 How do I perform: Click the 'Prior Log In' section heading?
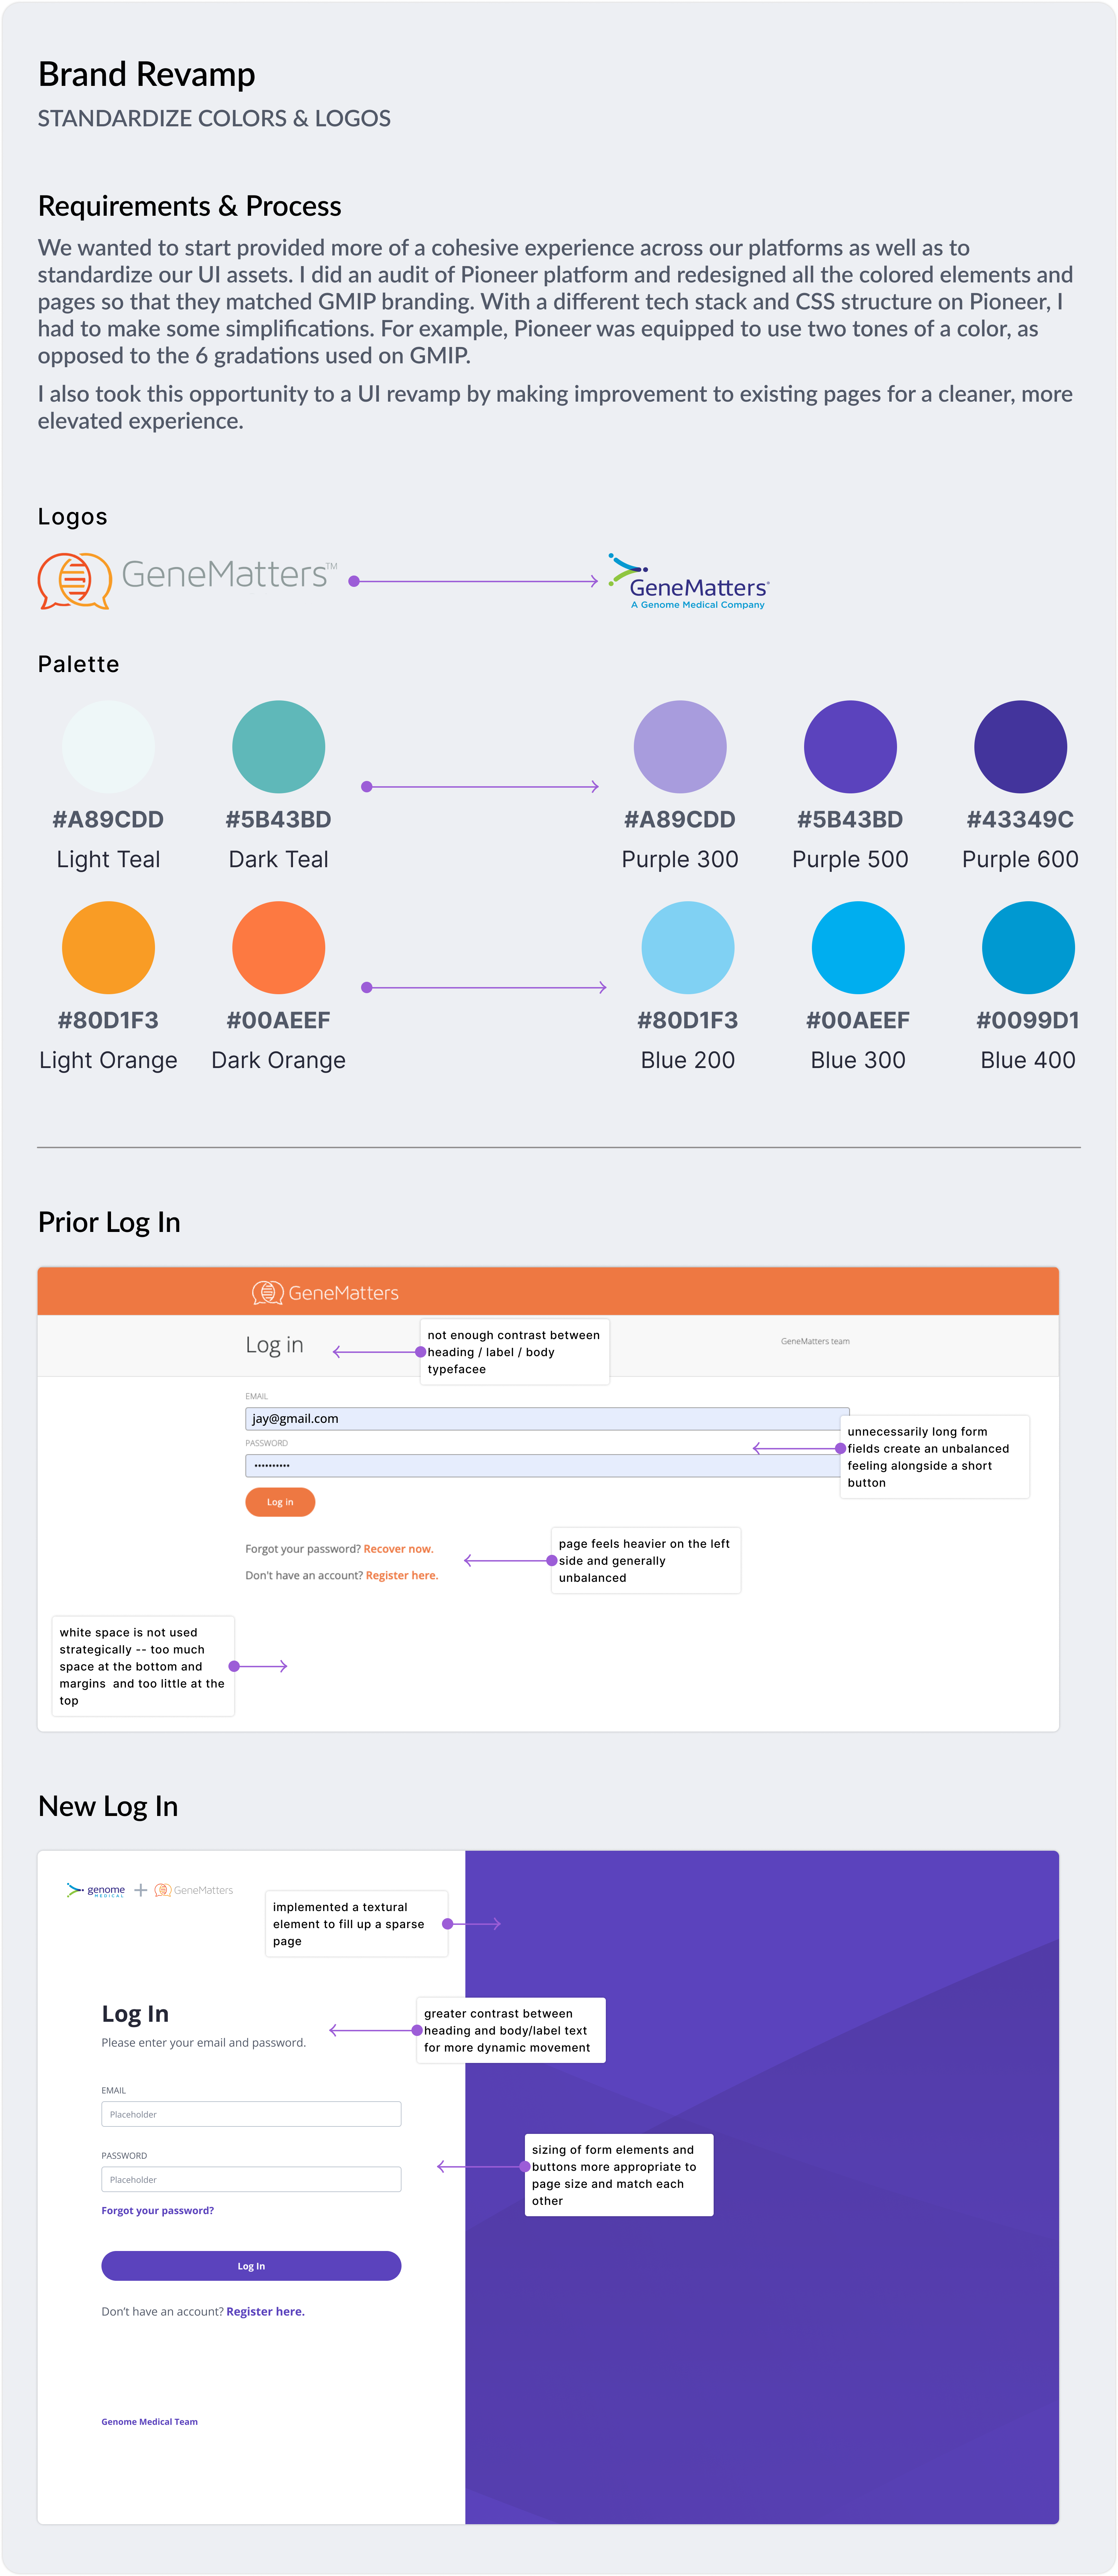109,1222
